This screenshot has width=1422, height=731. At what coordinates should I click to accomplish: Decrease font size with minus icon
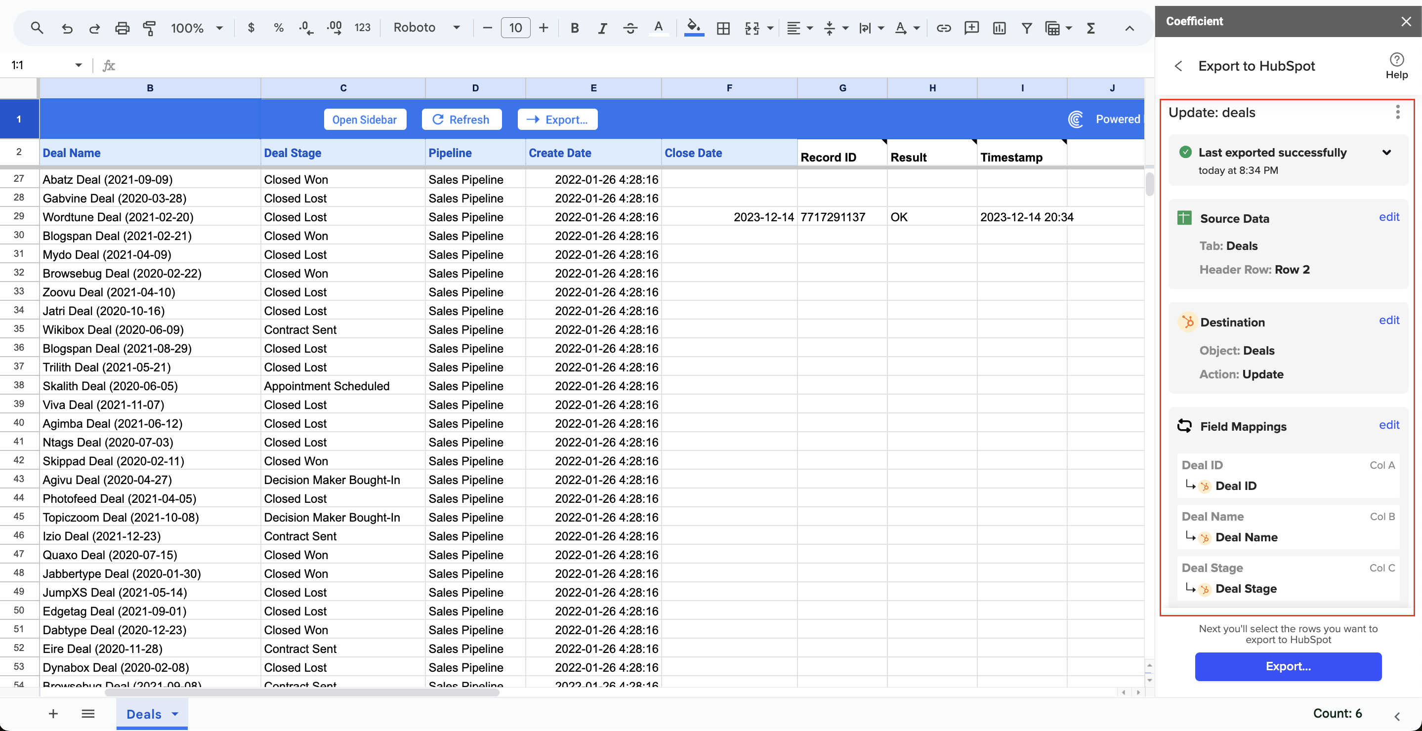click(x=487, y=28)
